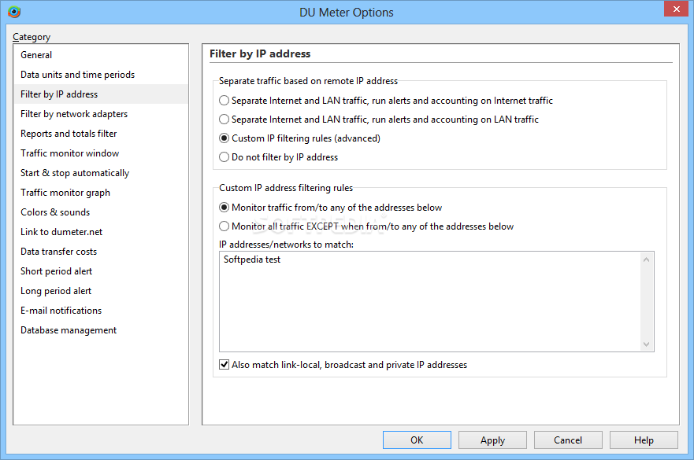
Task: Open Filter by network adapters category
Action: (101, 114)
